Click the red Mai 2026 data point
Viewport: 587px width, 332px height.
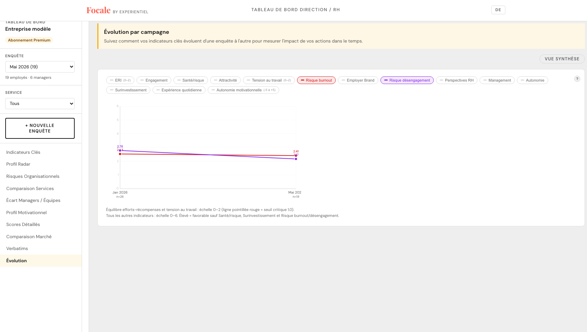pyautogui.click(x=296, y=156)
